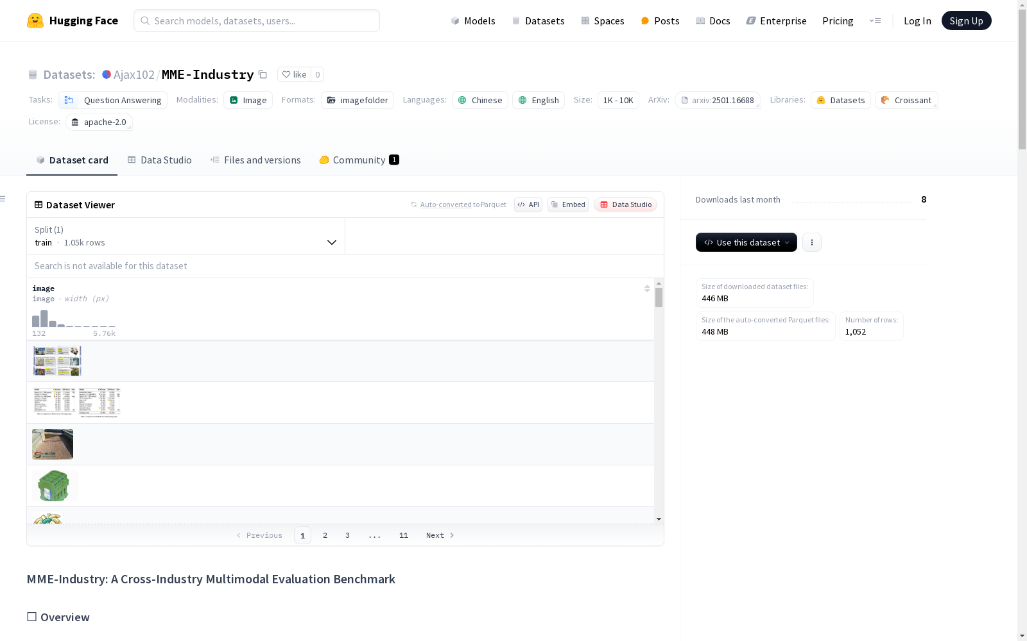Visit the Enterprise page
The height and width of the screenshot is (641, 1027).
tap(776, 21)
